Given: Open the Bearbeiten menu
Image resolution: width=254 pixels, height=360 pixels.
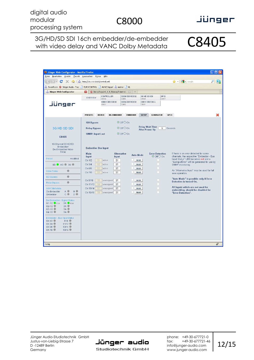Looking at the screenshot, I should [57, 76].
